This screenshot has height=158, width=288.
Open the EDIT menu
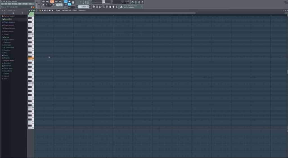[6, 4]
